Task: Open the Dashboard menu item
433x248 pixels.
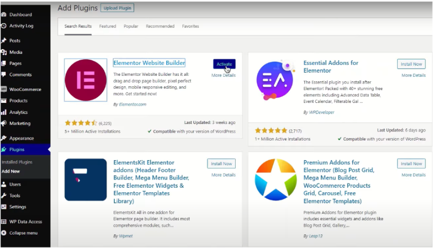Action: pos(21,15)
